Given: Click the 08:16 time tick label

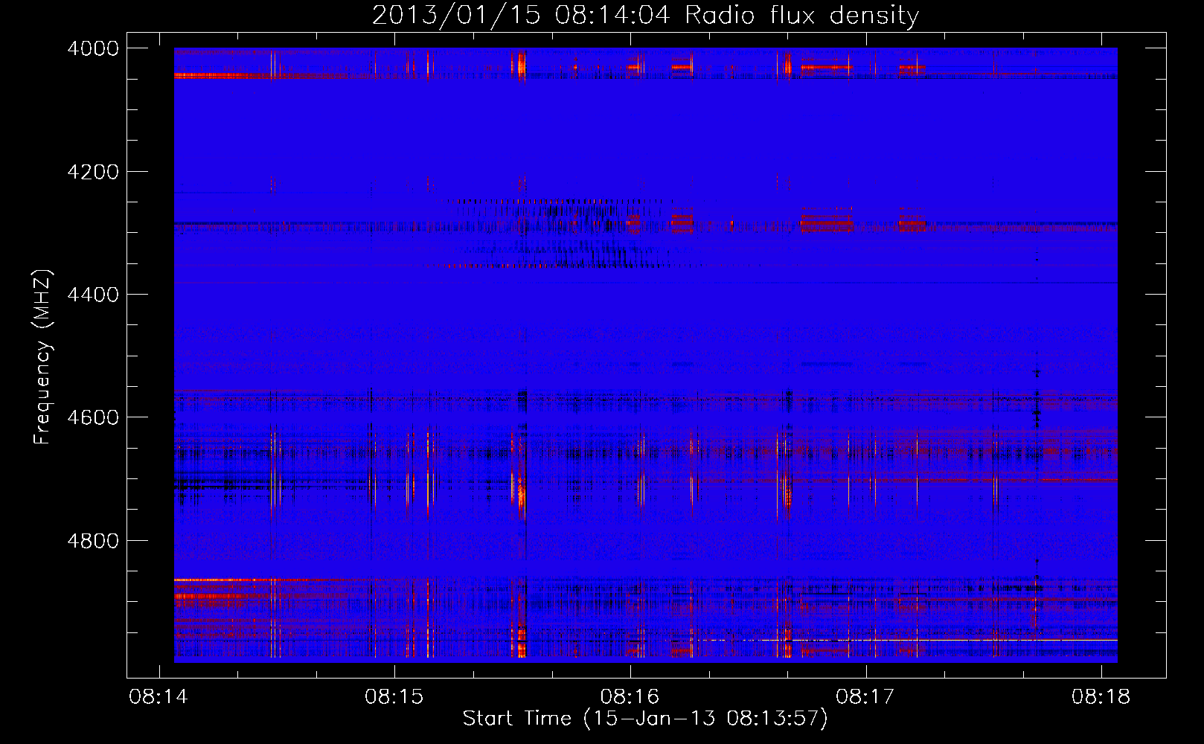Looking at the screenshot, I should coord(630,697).
